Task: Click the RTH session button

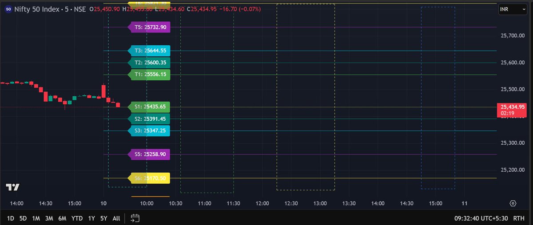Action: pos(518,218)
